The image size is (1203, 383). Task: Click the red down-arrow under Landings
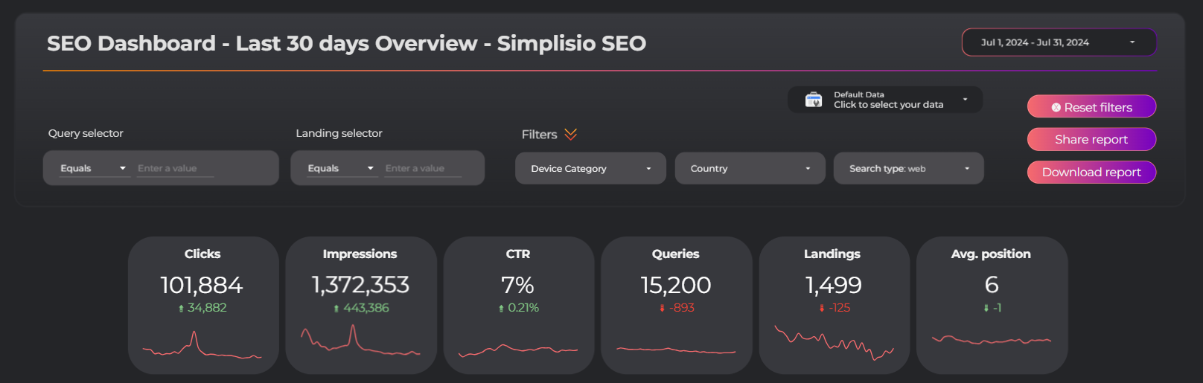tap(822, 308)
